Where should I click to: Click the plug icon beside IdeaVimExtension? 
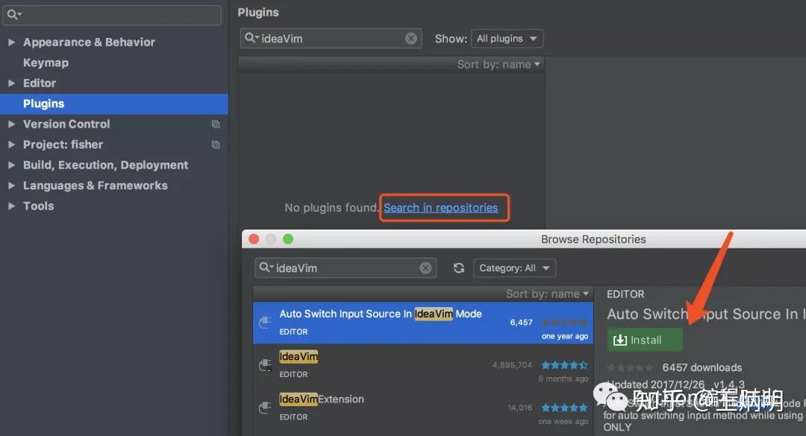tap(265, 407)
